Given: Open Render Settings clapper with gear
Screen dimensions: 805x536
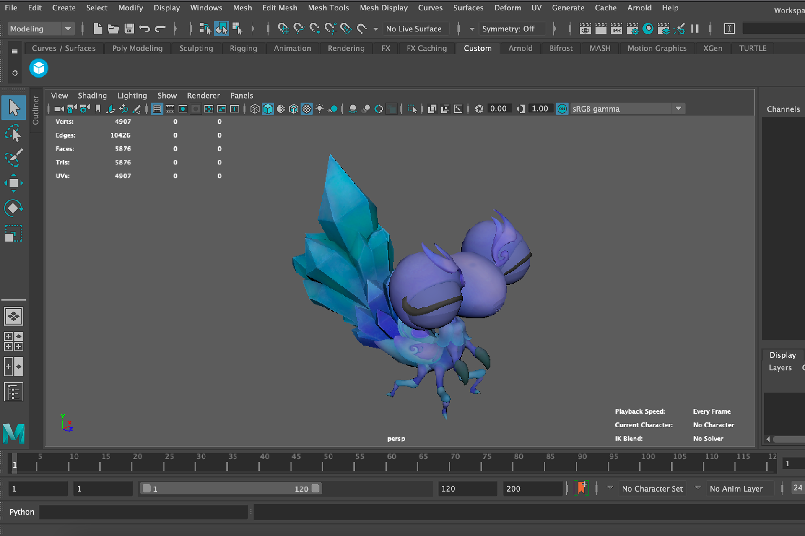Looking at the screenshot, I should pos(632,29).
